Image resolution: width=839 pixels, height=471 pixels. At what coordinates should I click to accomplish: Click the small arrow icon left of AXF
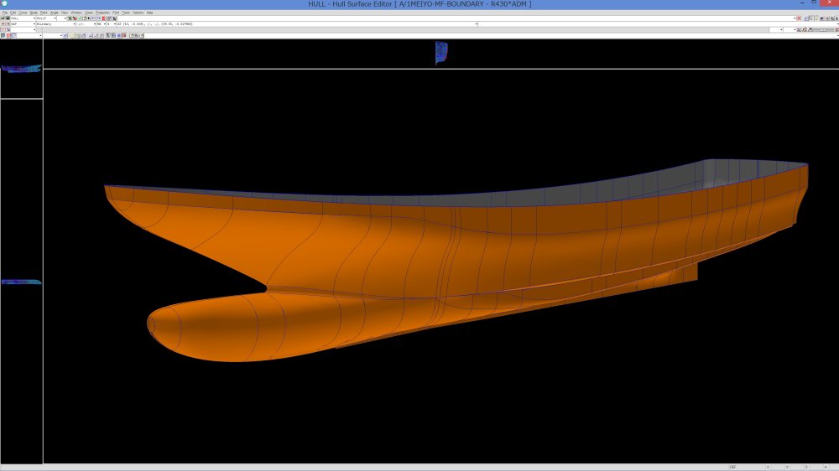(3, 24)
